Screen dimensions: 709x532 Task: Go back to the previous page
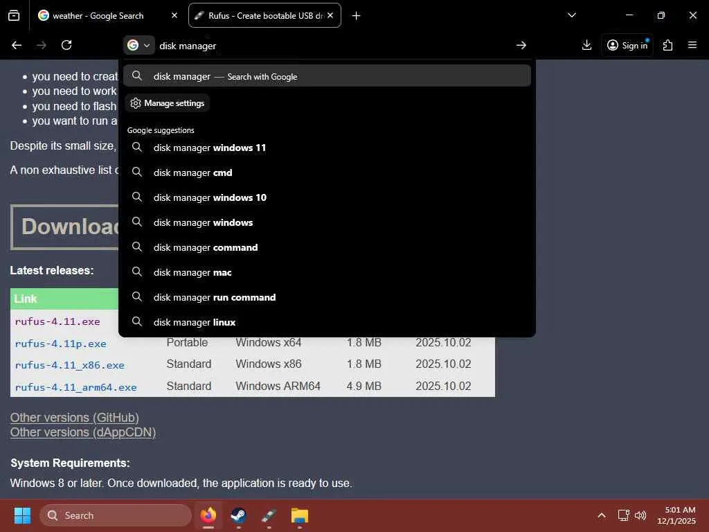pos(17,45)
